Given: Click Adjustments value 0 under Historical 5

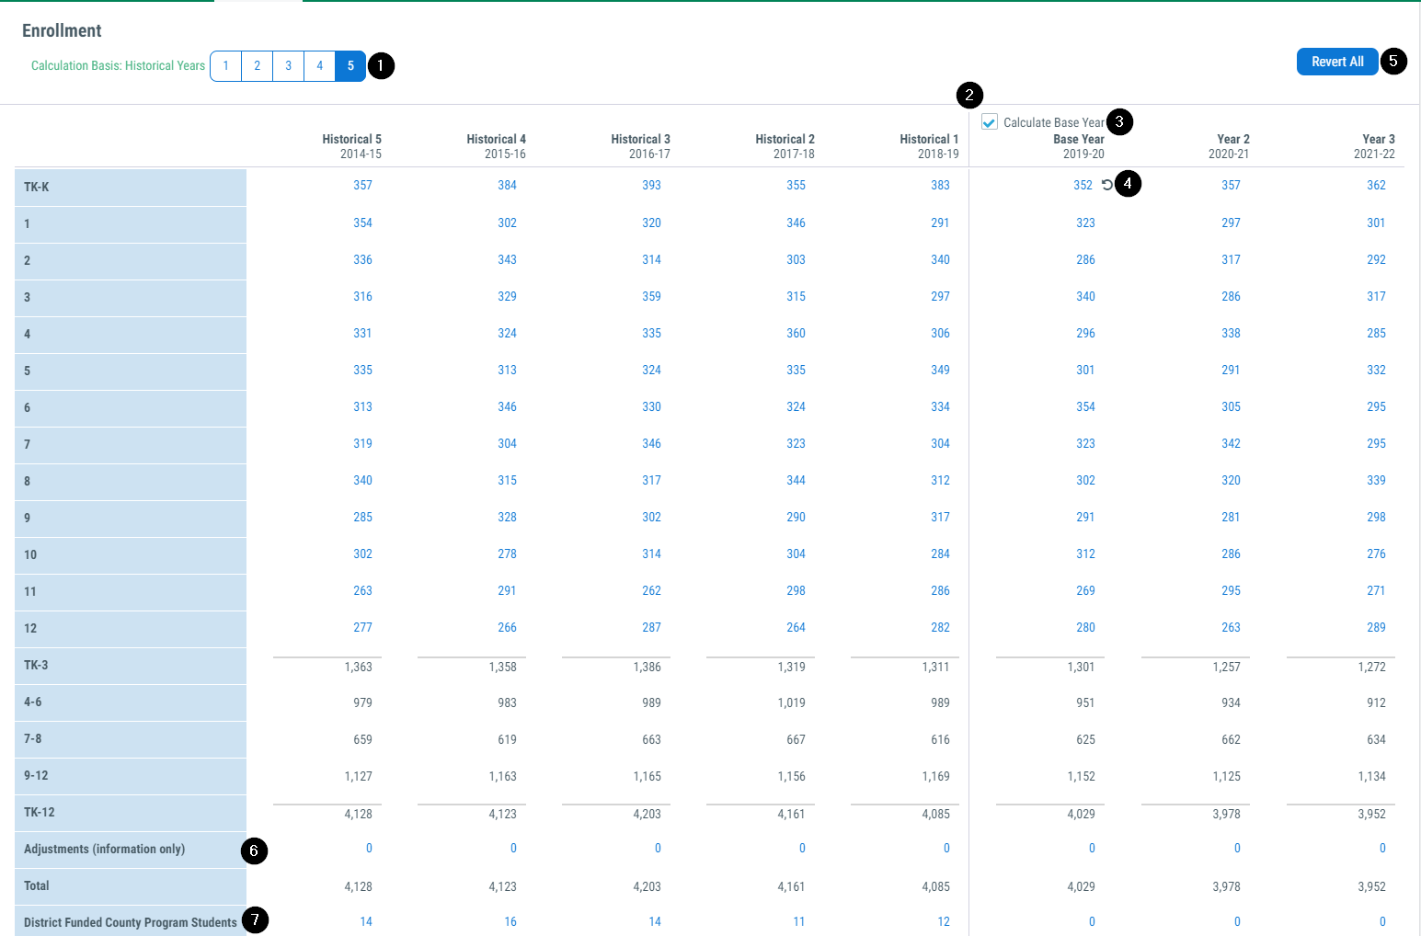Looking at the screenshot, I should 369,849.
